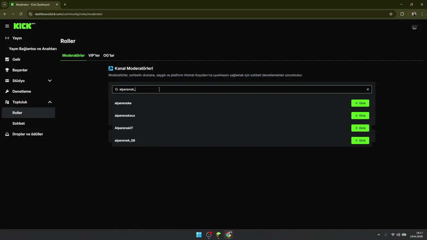The height and width of the screenshot is (240, 427).
Task: Click the Topluluk people icon
Action: (7, 102)
